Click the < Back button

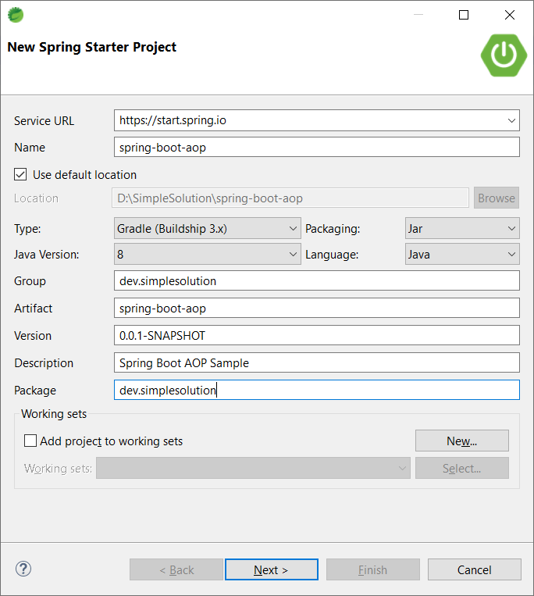click(x=176, y=569)
